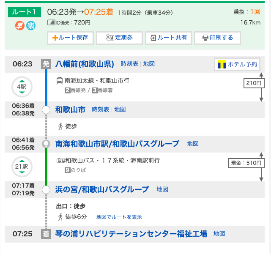
Task: Click the orange 早 fastest route badge
Action: (x=20, y=26)
